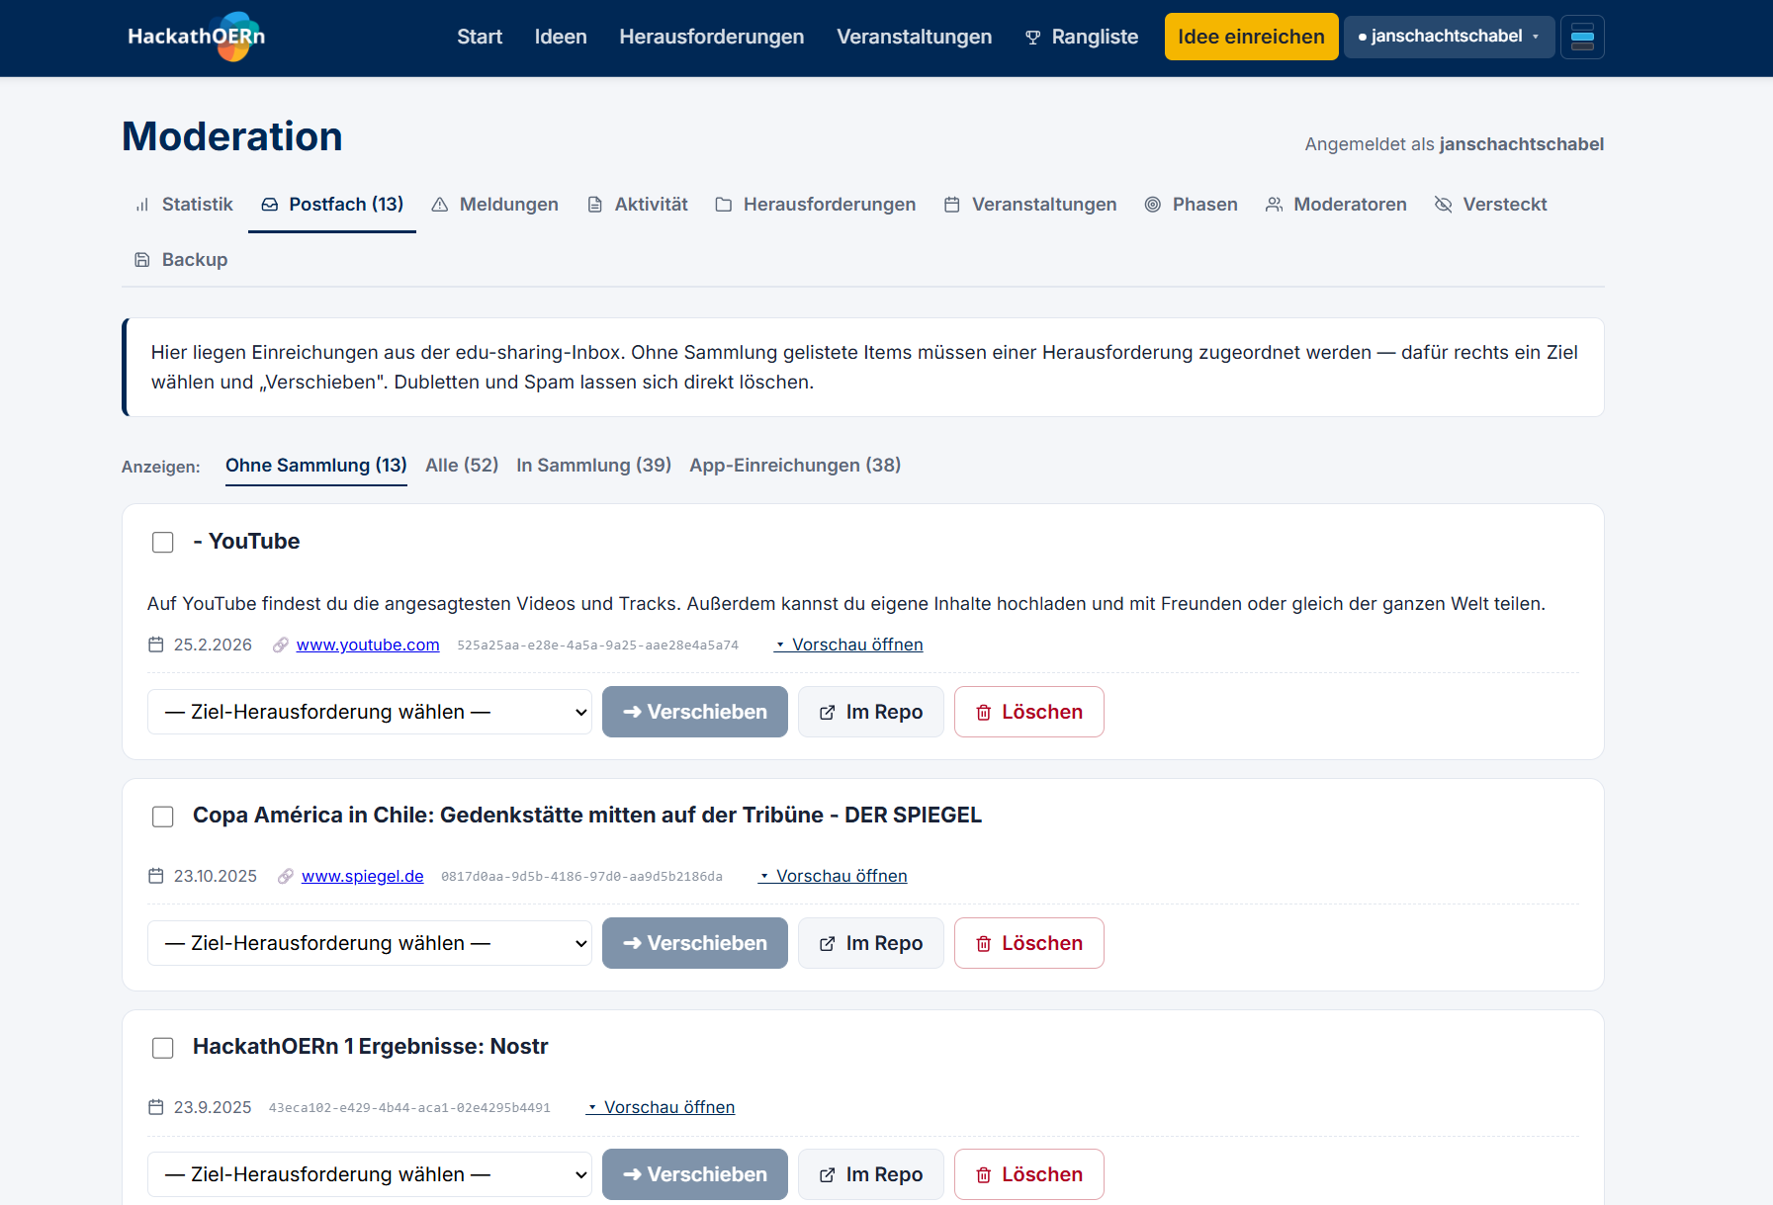
Task: Click Verschieben for the YouTube item
Action: coord(695,712)
